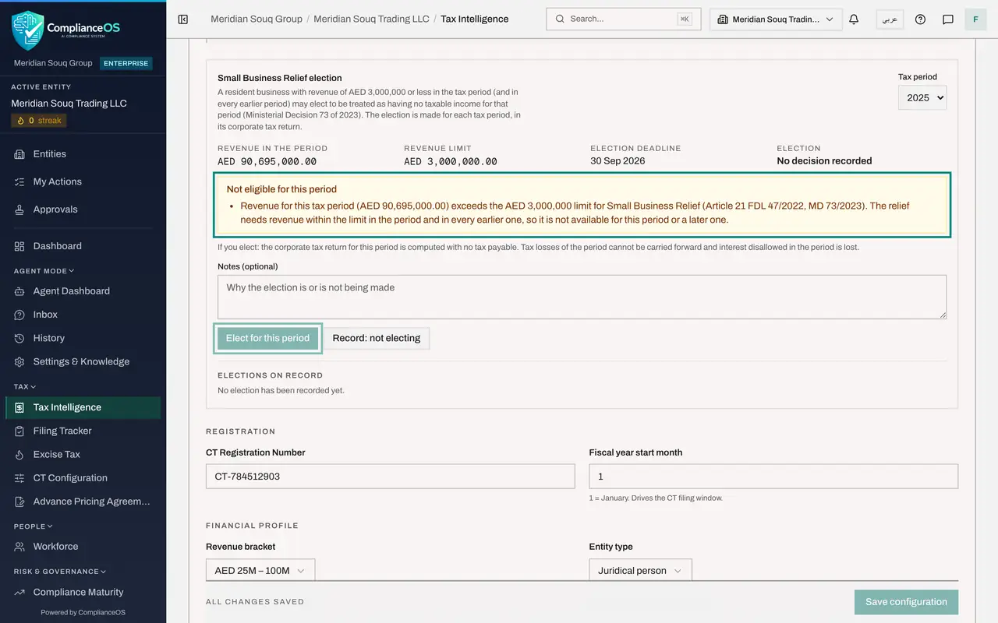Click the Compliance Maturity trend icon

(19, 592)
